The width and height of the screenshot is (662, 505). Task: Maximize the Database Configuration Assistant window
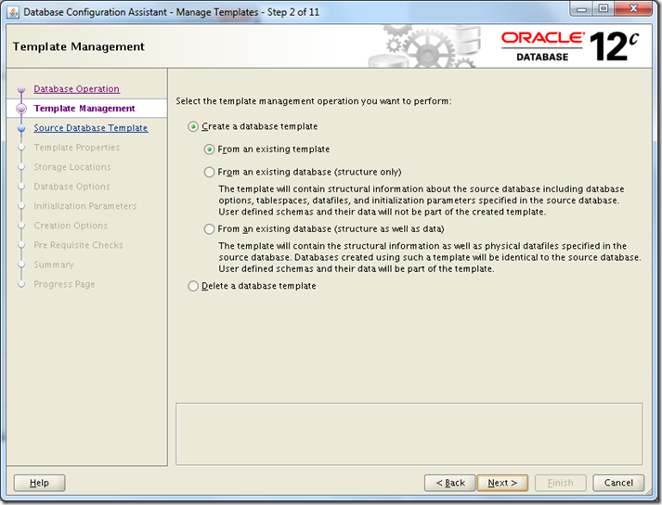[x=604, y=9]
